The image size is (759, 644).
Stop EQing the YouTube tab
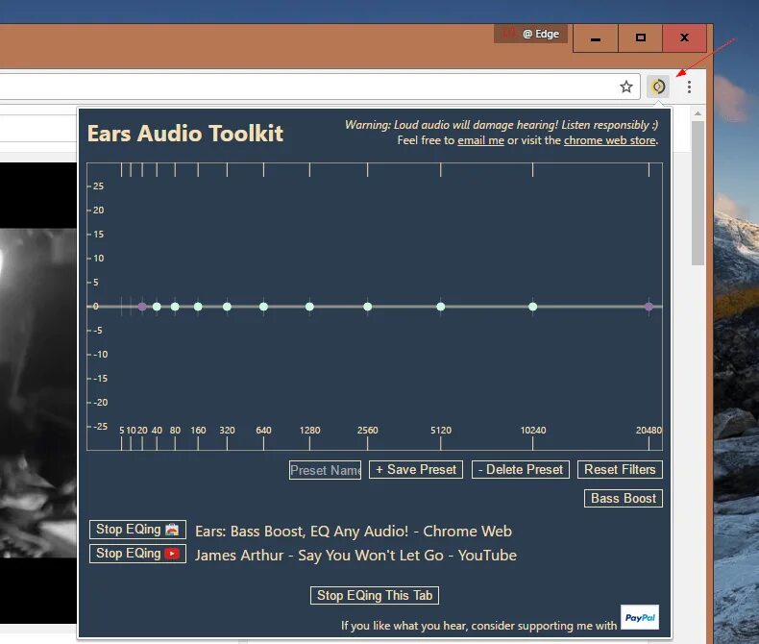[x=138, y=554]
